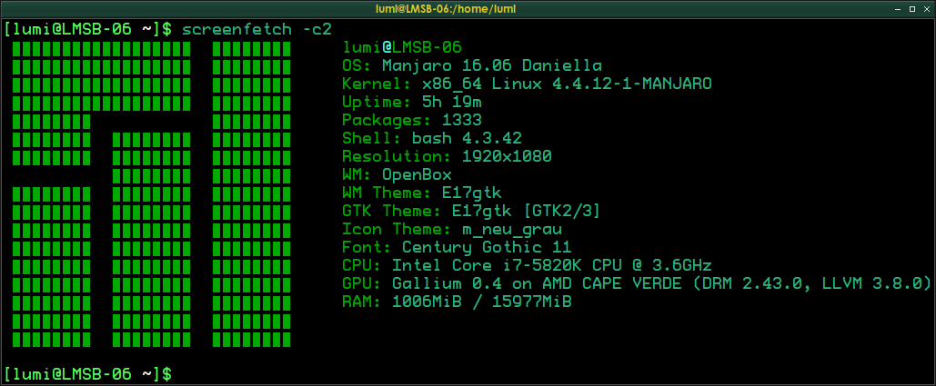The height and width of the screenshot is (386, 936).
Task: Click the Icon Theme: m_neu_grau line
Action: click(x=451, y=229)
